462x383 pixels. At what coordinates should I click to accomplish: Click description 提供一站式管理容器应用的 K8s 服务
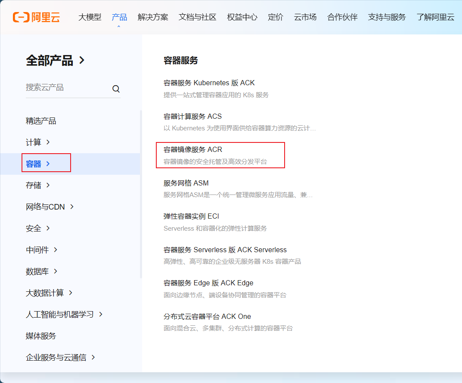pos(216,95)
